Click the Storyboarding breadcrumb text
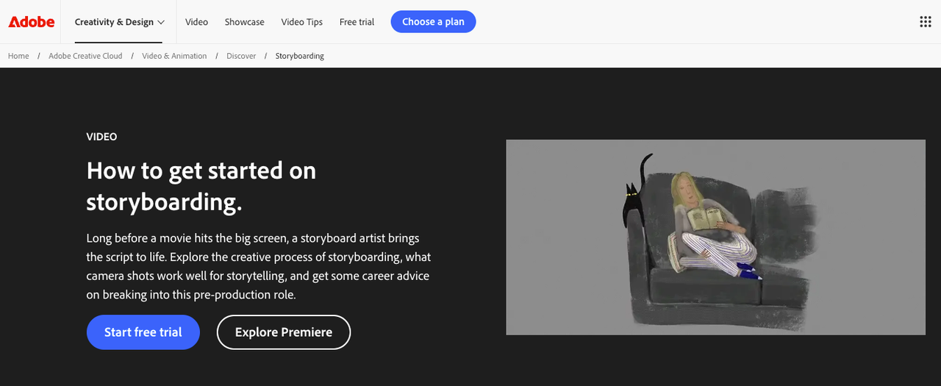This screenshot has height=386, width=941. point(300,56)
